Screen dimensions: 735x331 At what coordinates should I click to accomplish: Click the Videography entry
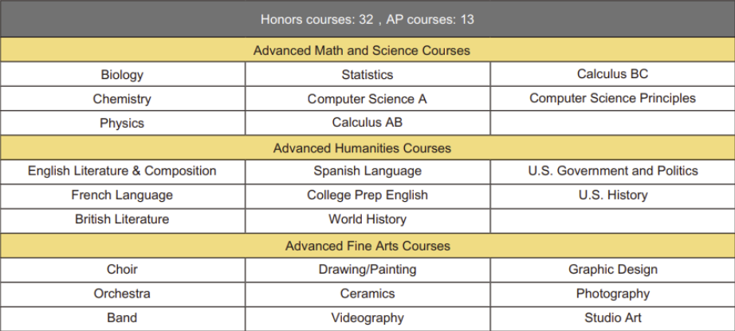tap(367, 317)
